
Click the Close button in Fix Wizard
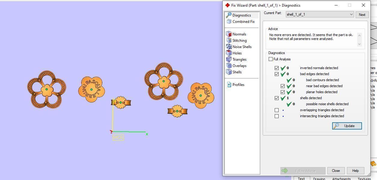[x=336, y=171]
